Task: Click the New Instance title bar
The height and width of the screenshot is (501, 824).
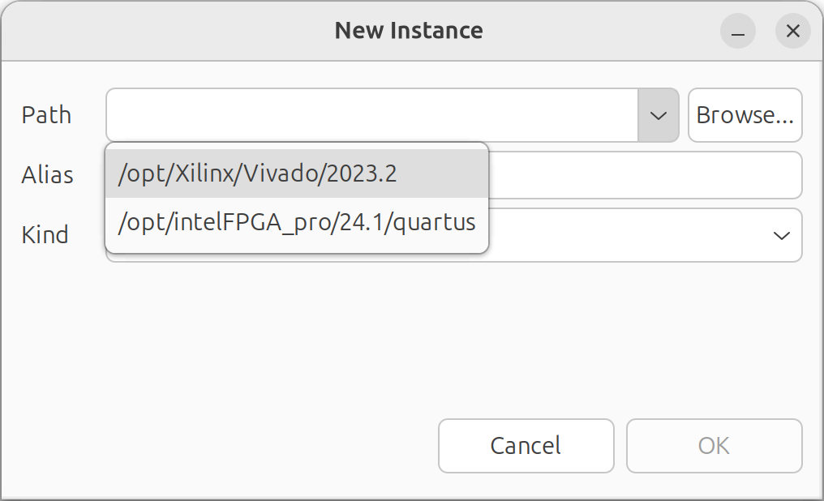Action: [409, 31]
